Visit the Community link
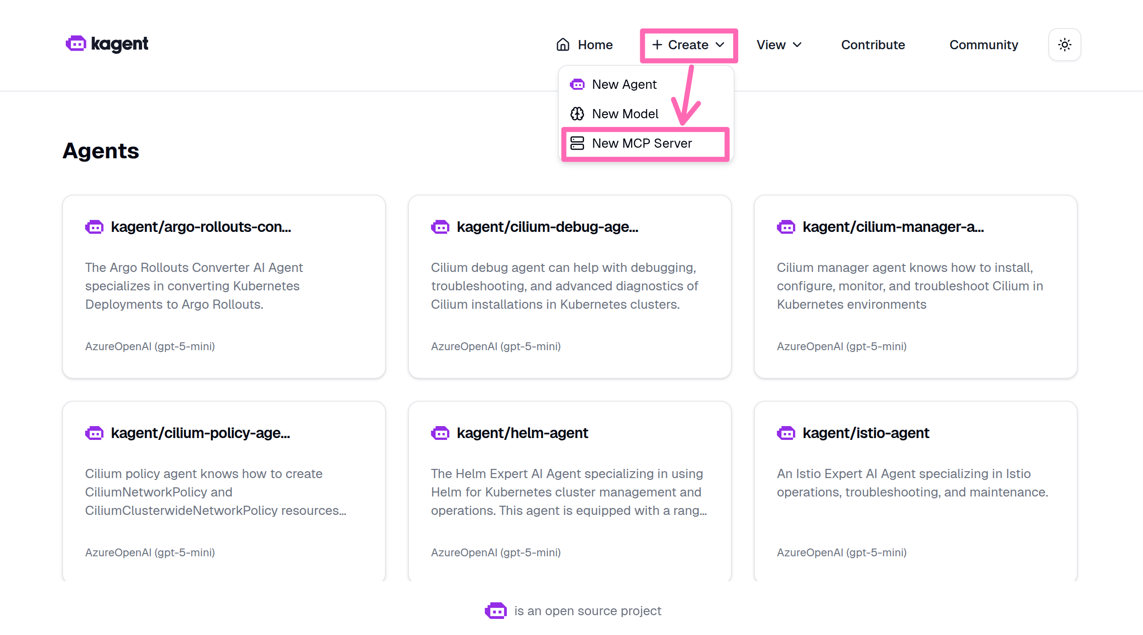The height and width of the screenshot is (635, 1143). click(x=983, y=45)
